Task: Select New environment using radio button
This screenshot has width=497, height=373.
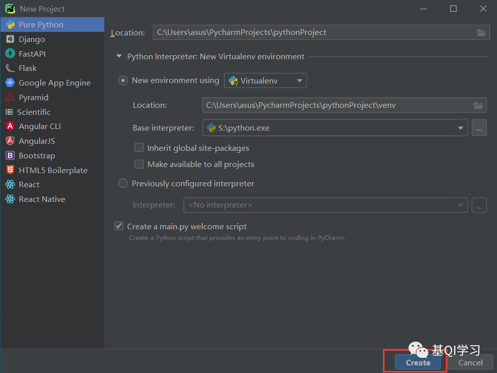Action: click(x=123, y=80)
